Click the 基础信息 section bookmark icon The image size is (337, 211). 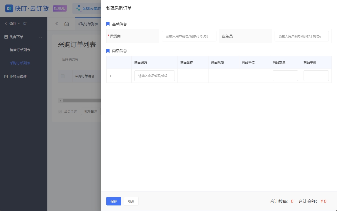tap(108, 24)
